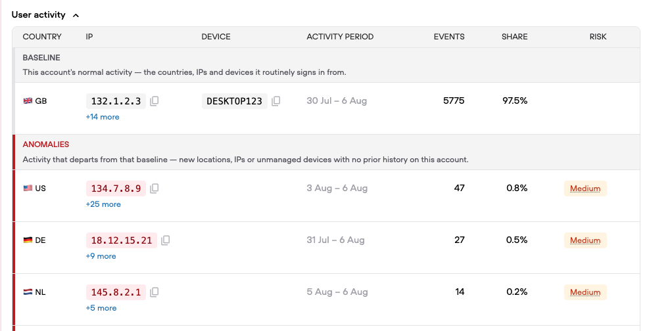Image resolution: width=647 pixels, height=331 pixels.
Task: Copy the 145.8.2.1 IP address
Action: [155, 292]
